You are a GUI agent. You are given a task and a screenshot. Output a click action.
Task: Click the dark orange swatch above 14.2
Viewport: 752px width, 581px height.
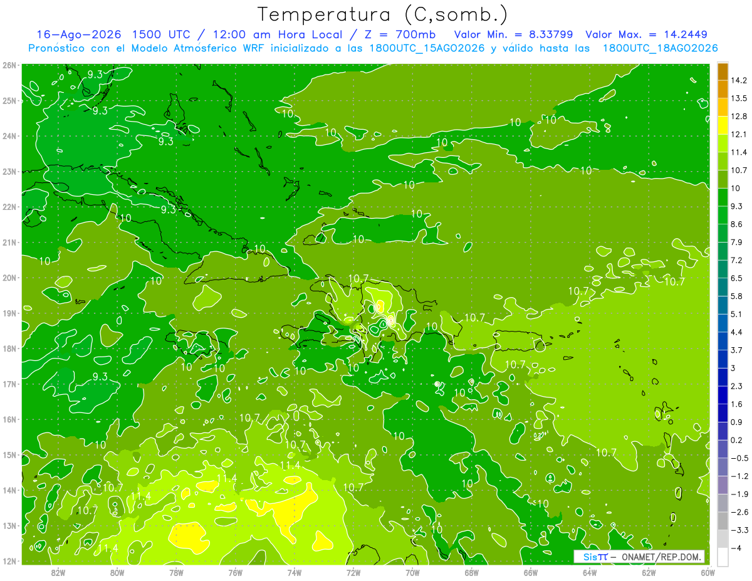[723, 71]
